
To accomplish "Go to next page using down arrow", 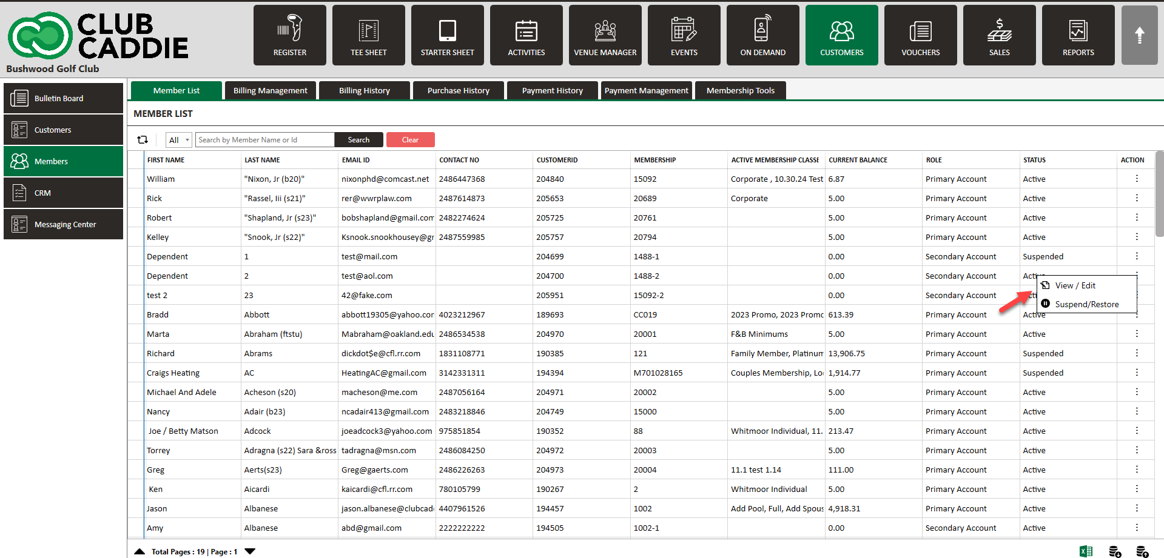I will click(250, 551).
